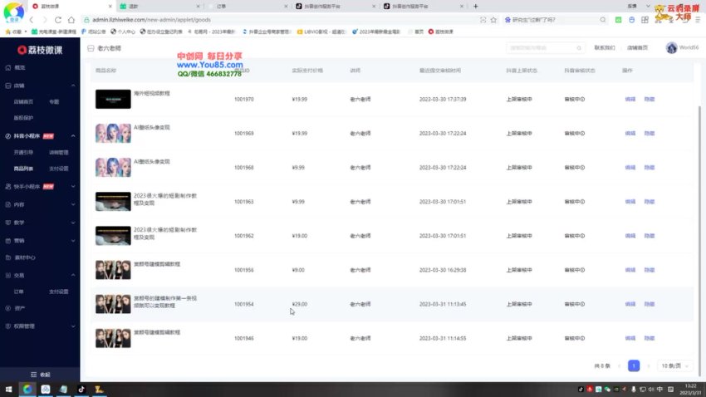Collapse the 抖音小程序 menu chevron
The width and height of the screenshot is (706, 397).
point(73,136)
